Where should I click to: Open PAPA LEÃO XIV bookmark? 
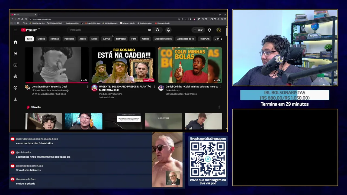click(x=37, y=23)
